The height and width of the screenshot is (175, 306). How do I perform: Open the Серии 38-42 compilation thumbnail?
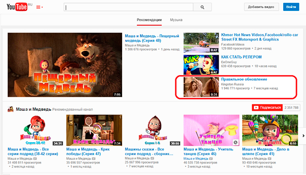coord(36,130)
